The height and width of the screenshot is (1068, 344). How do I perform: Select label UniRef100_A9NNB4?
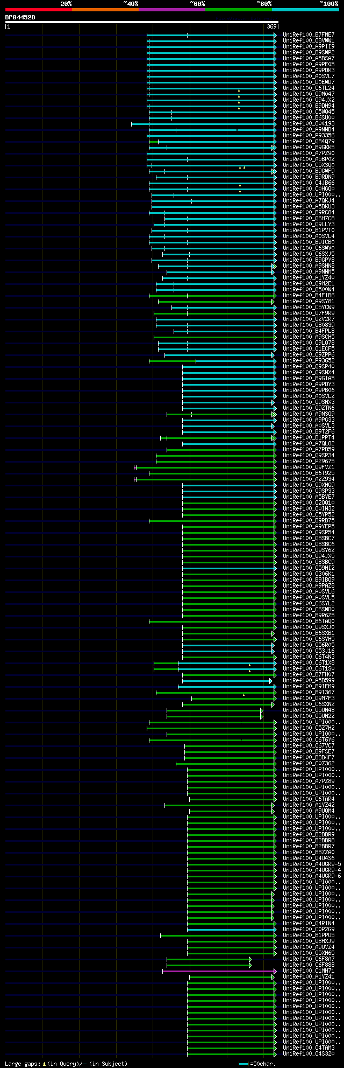point(309,129)
